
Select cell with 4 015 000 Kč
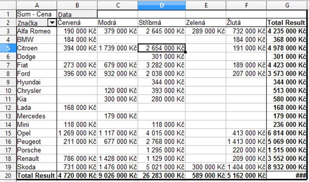[x=162, y=133]
